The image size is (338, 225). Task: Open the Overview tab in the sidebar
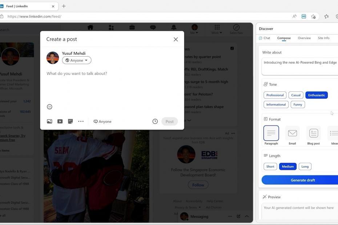pos(304,38)
